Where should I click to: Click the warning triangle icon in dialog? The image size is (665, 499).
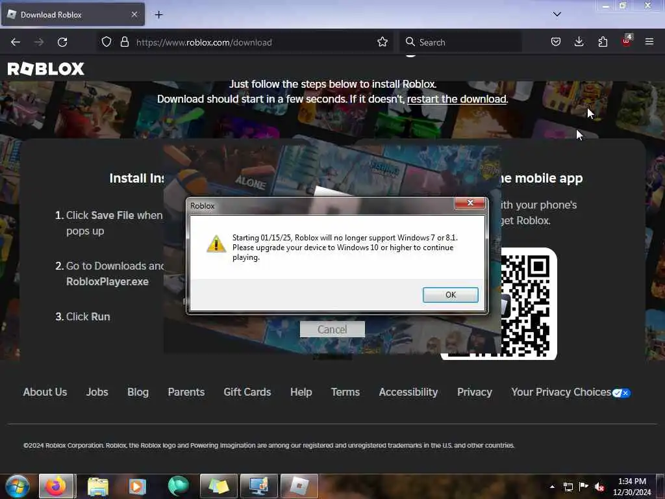coord(216,244)
